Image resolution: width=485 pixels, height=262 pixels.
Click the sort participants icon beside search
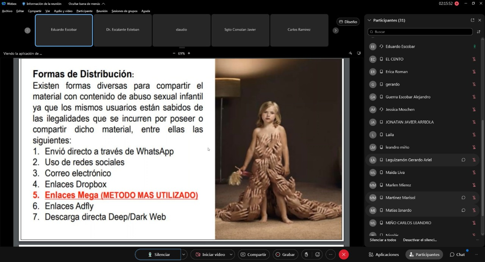click(x=479, y=32)
